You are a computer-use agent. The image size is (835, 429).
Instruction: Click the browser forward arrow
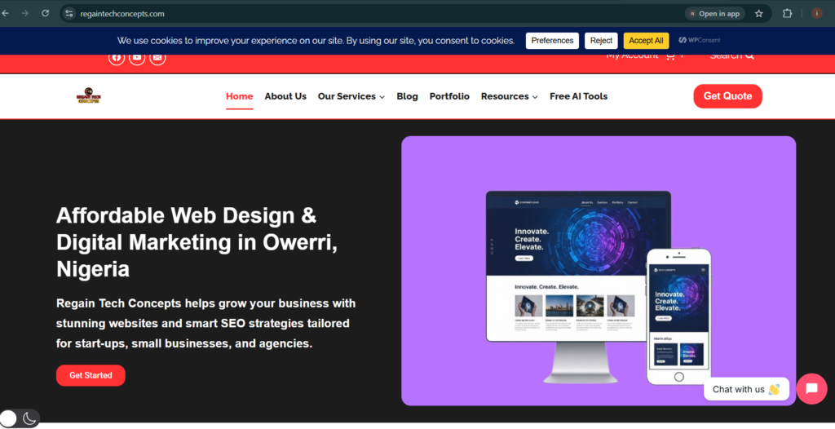point(25,13)
